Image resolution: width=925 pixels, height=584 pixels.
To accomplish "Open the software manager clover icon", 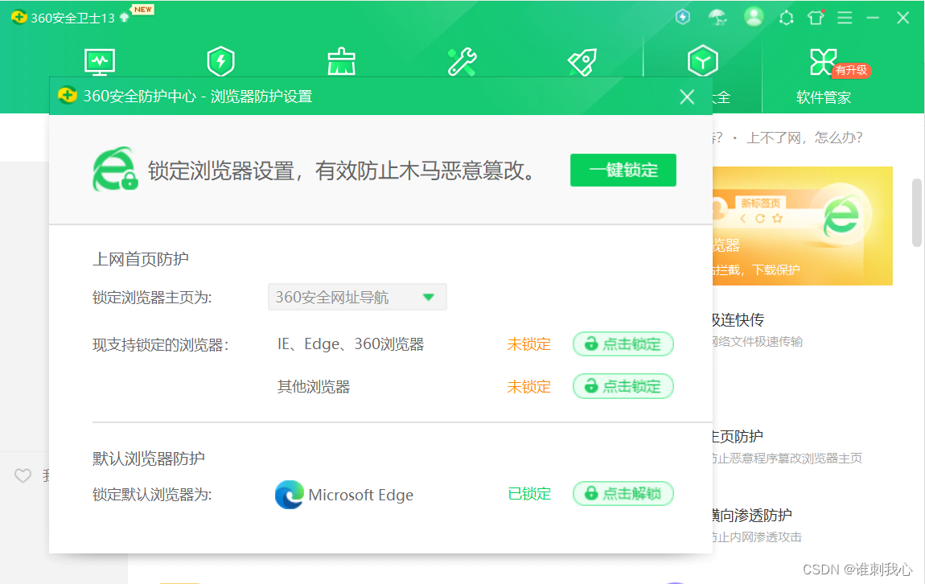I will point(823,62).
